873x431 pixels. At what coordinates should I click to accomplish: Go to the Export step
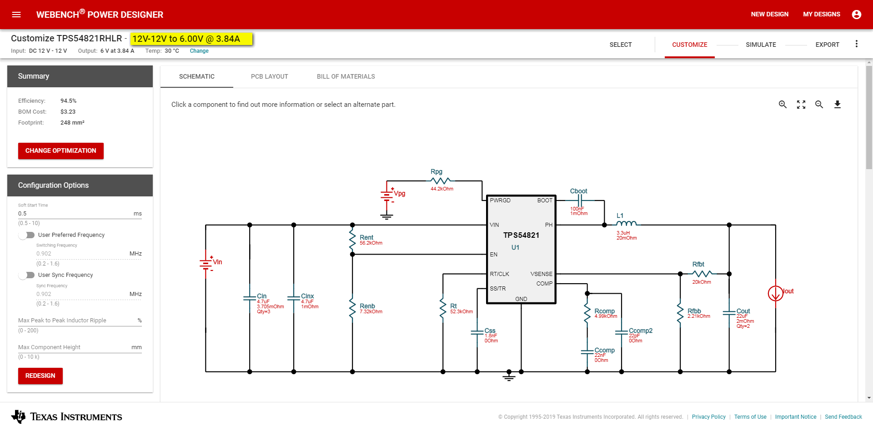tap(827, 45)
